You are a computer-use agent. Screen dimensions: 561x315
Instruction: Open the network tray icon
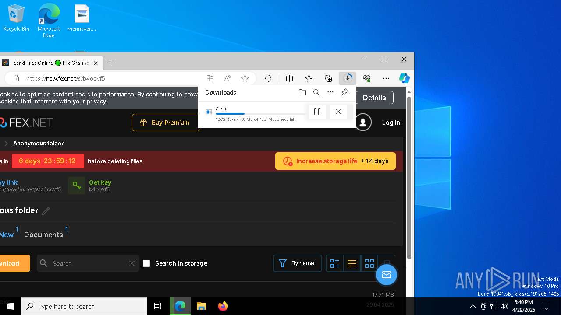pyautogui.click(x=494, y=306)
